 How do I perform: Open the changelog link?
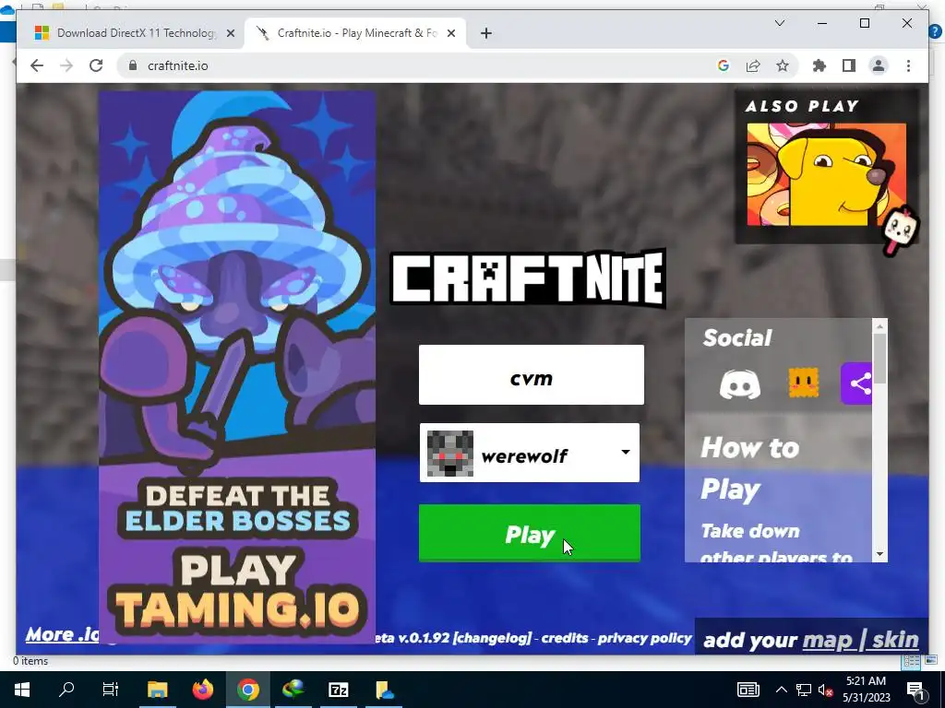click(493, 638)
